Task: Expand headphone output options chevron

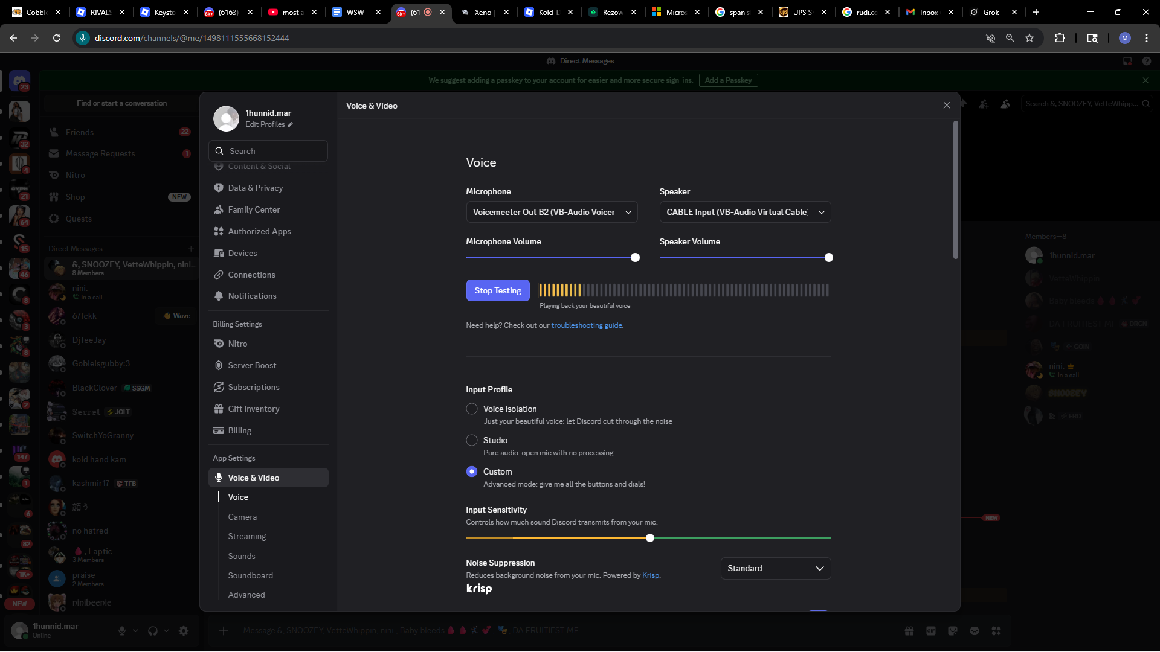Action: (166, 631)
